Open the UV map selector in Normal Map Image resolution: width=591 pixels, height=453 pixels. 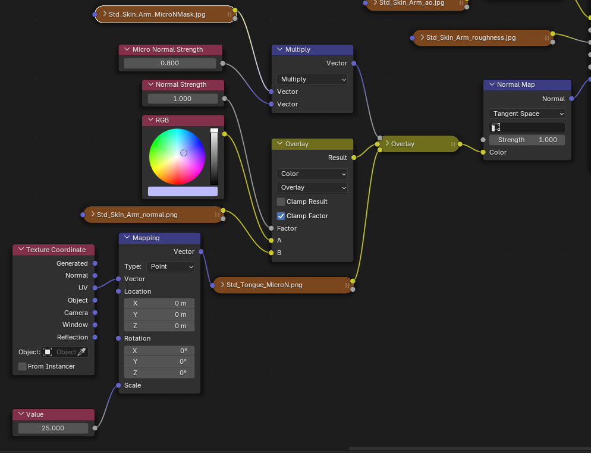click(527, 127)
